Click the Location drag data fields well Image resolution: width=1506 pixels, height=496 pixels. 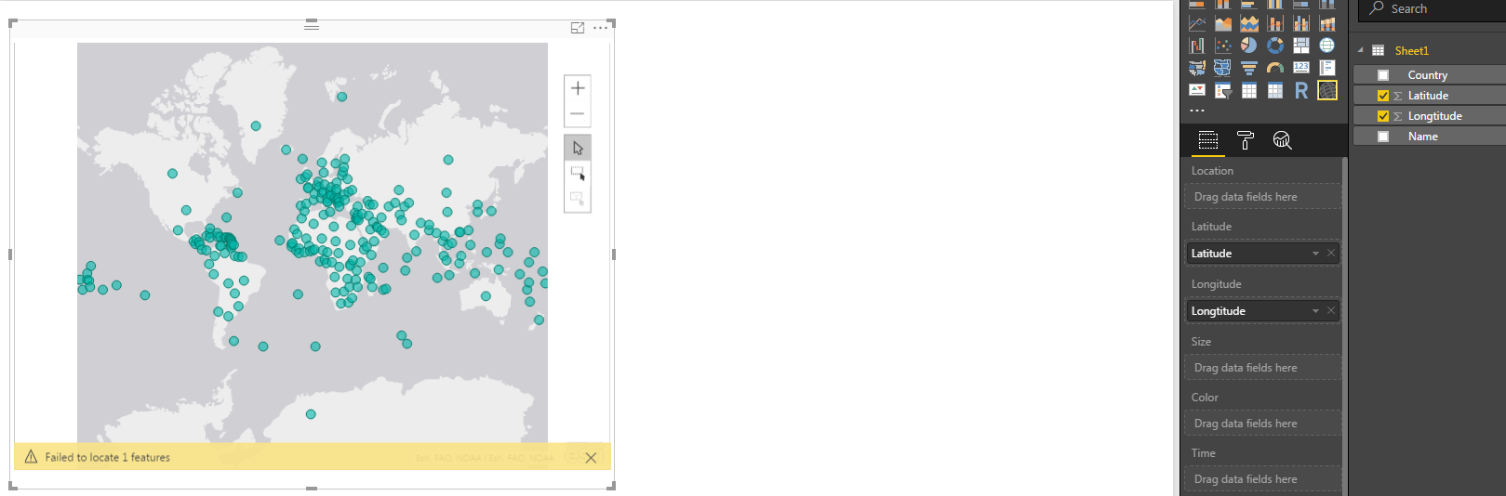(1263, 197)
